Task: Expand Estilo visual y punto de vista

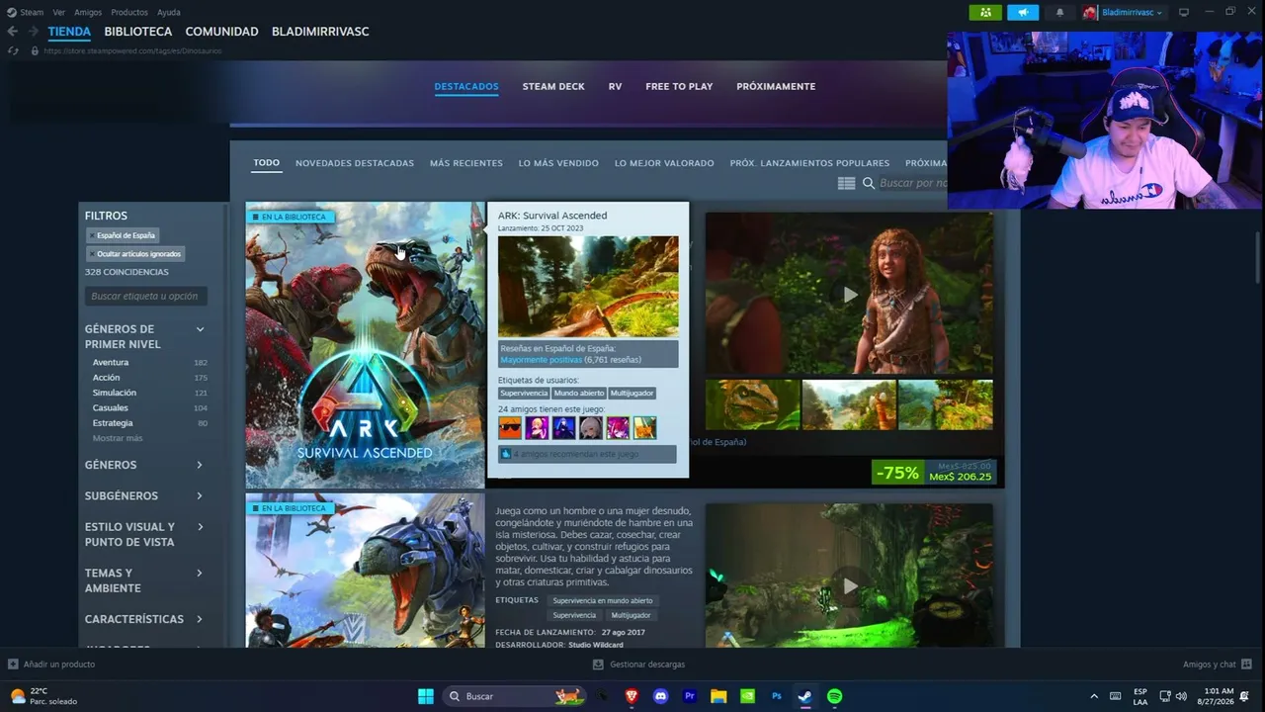Action: point(200,527)
